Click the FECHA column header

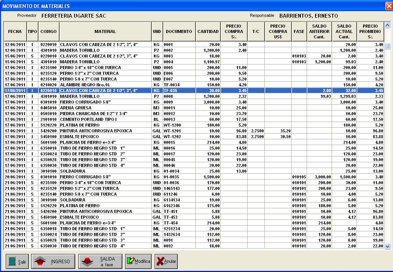[15, 31]
